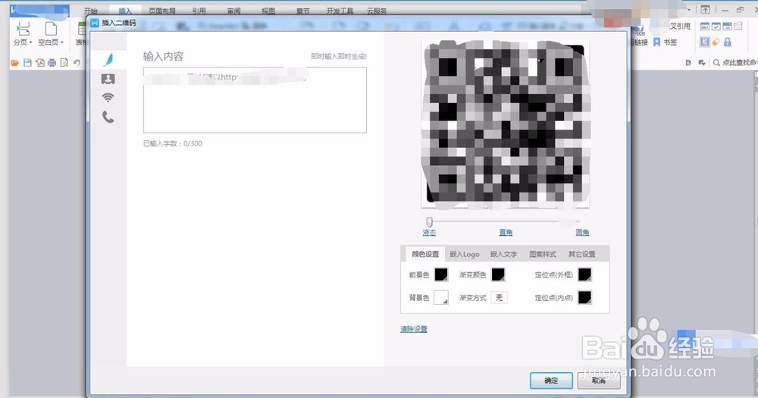The image size is (758, 398).
Task: Click the blank page (空白页) icon
Action: point(51,29)
